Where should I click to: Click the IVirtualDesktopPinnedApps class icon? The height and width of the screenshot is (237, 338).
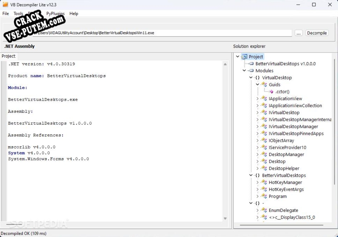point(264,133)
